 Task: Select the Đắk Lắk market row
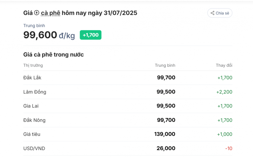tap(128, 78)
